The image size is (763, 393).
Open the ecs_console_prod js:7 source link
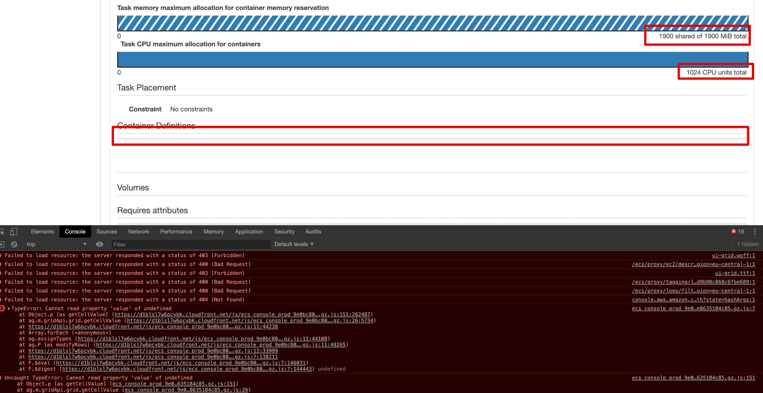693,308
